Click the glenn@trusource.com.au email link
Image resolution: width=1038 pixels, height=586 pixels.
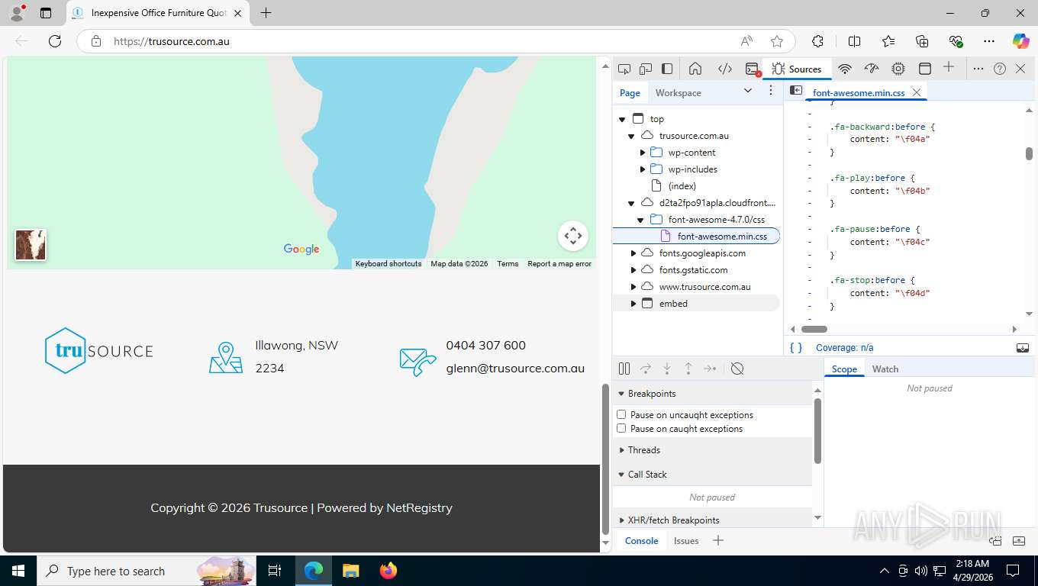pos(515,368)
